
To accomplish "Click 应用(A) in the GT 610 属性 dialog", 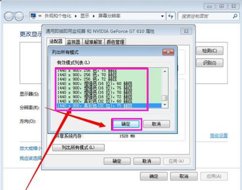I will coord(176,161).
